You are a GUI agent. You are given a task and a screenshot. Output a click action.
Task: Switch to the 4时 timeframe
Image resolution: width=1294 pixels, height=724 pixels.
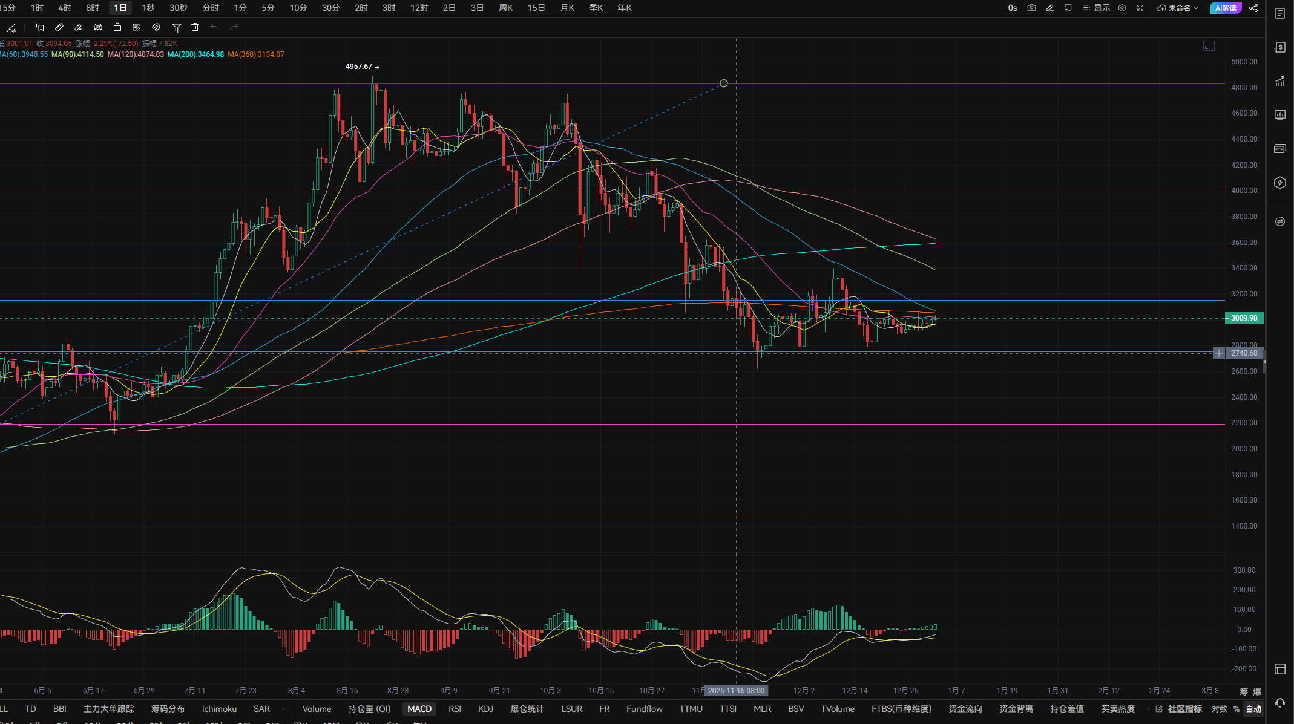[65, 8]
